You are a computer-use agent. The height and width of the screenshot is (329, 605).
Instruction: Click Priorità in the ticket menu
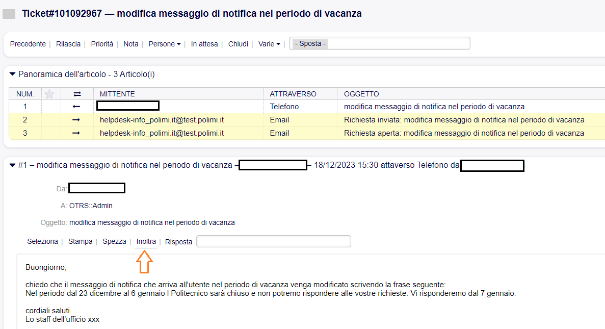[102, 44]
